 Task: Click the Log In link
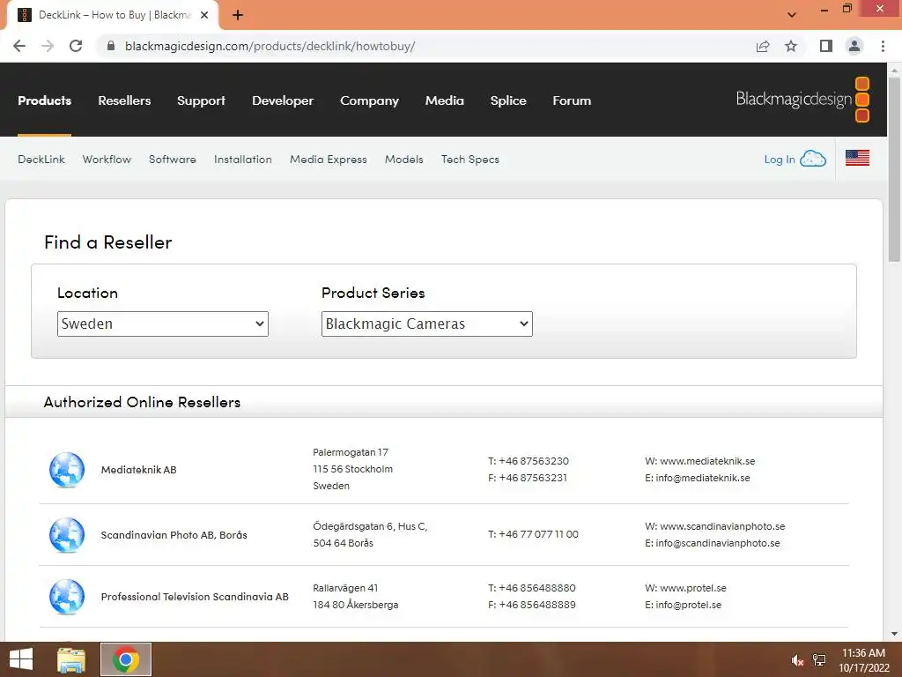click(780, 160)
